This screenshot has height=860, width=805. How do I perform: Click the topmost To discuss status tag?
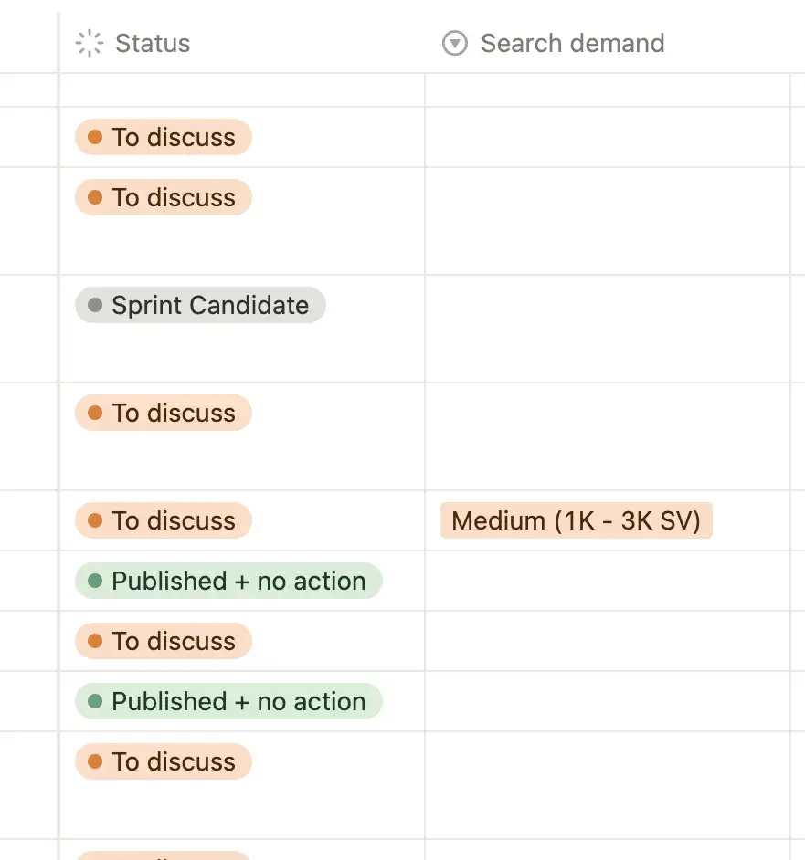(x=164, y=138)
